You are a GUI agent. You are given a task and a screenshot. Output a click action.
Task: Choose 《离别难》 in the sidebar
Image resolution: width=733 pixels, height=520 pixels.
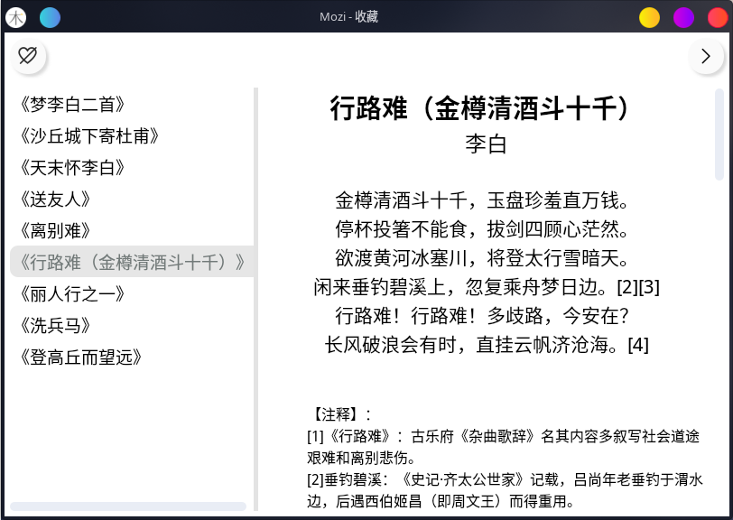[132, 230]
